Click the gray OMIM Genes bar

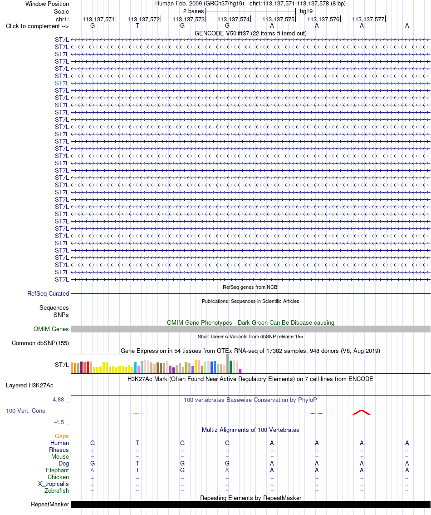point(250,329)
